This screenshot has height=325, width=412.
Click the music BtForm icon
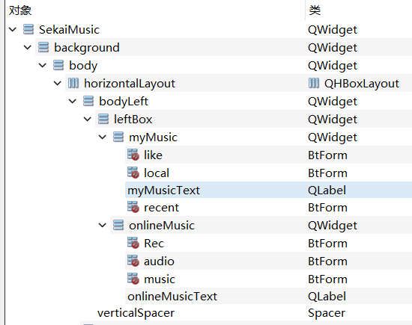coord(133,279)
